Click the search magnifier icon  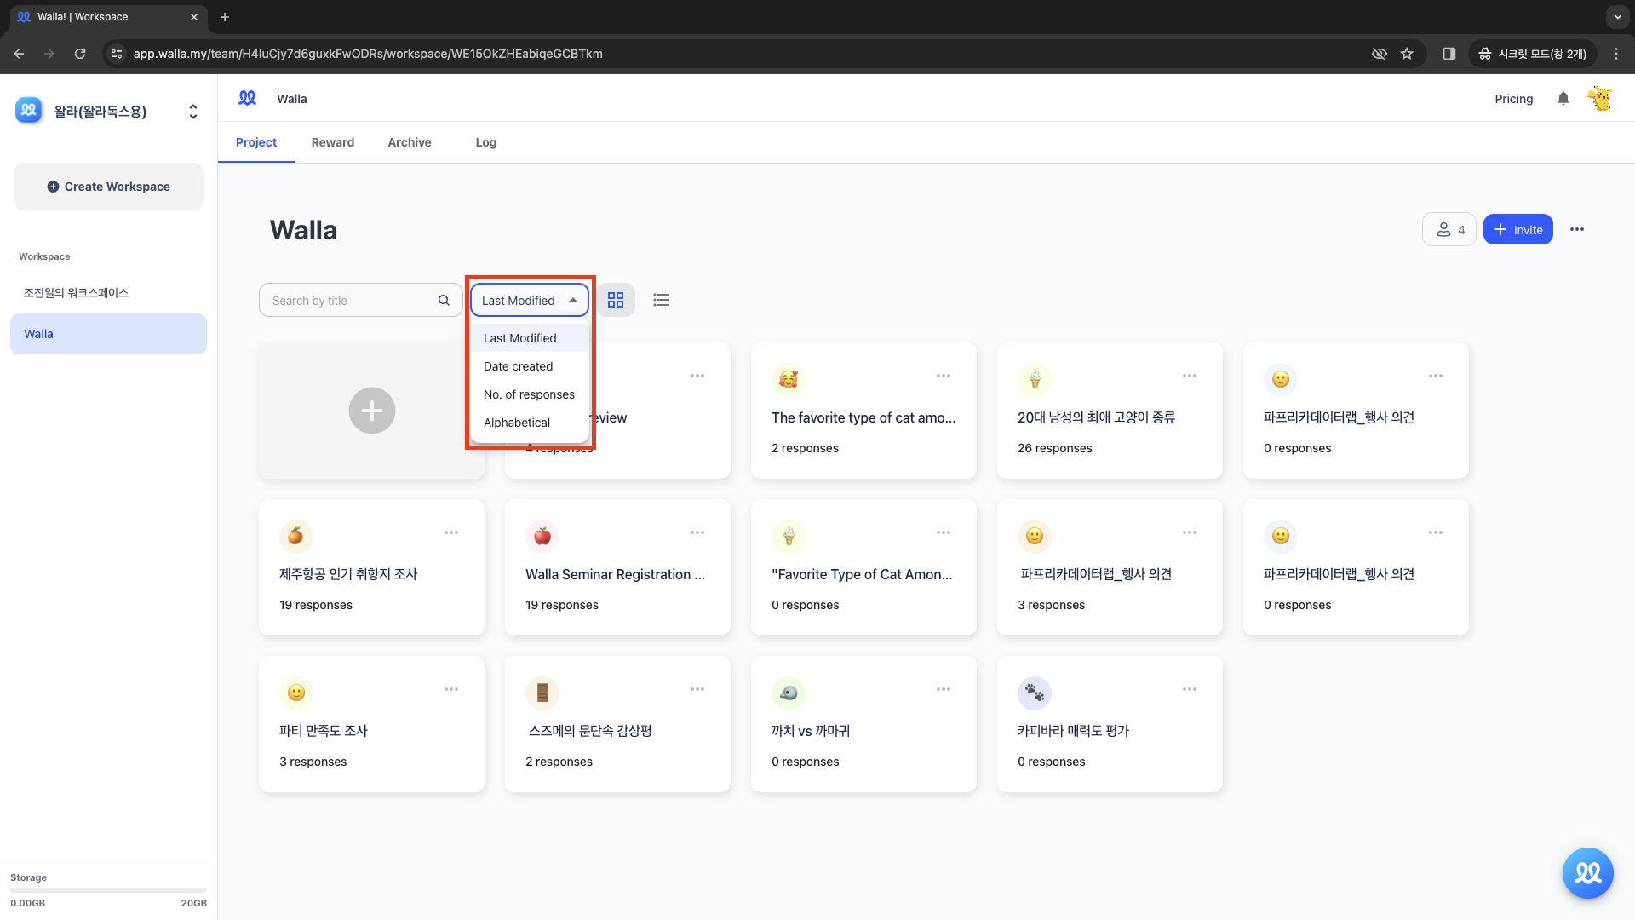444,300
